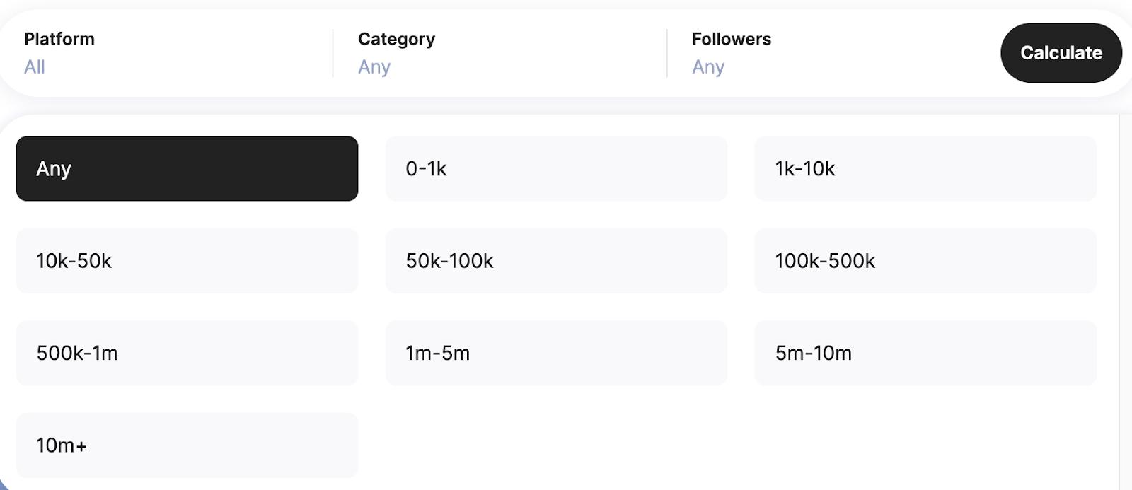Select the highlighted Any followers option

[x=187, y=168]
